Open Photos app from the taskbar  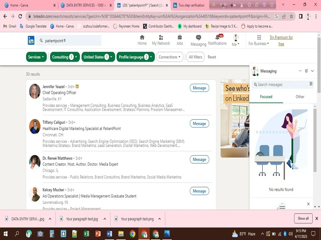point(167,234)
